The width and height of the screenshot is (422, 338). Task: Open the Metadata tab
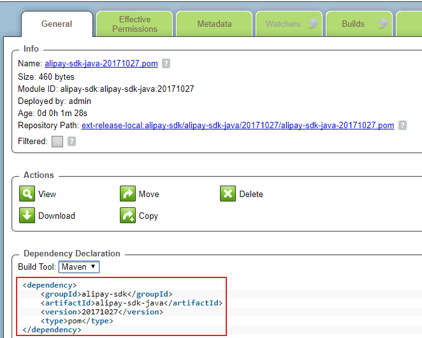tap(214, 24)
